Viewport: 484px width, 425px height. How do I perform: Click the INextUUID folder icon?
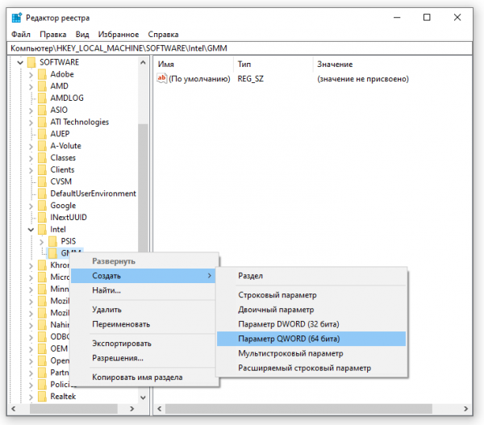(42, 218)
